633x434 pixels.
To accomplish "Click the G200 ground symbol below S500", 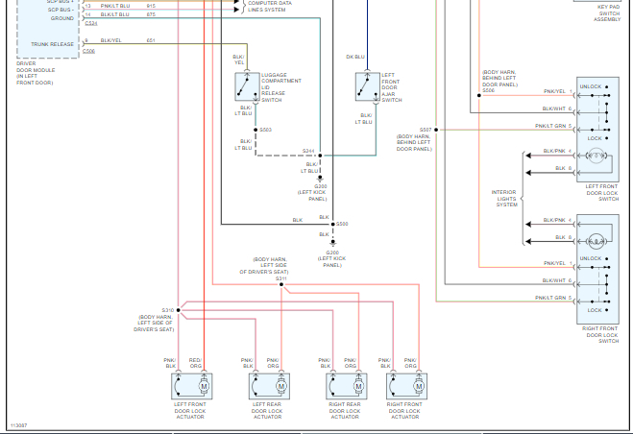I will (x=333, y=243).
